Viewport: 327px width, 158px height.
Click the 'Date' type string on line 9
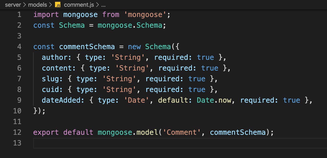click(136, 100)
